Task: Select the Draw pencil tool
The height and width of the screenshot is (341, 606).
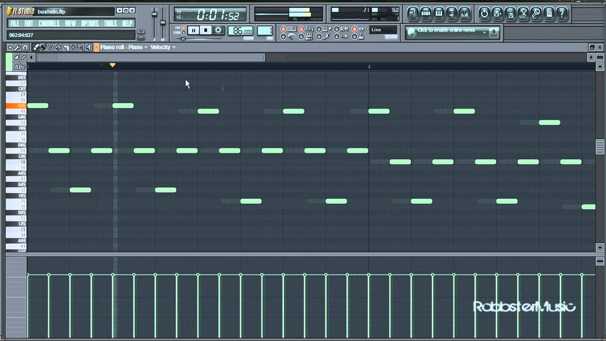Action: (36, 47)
